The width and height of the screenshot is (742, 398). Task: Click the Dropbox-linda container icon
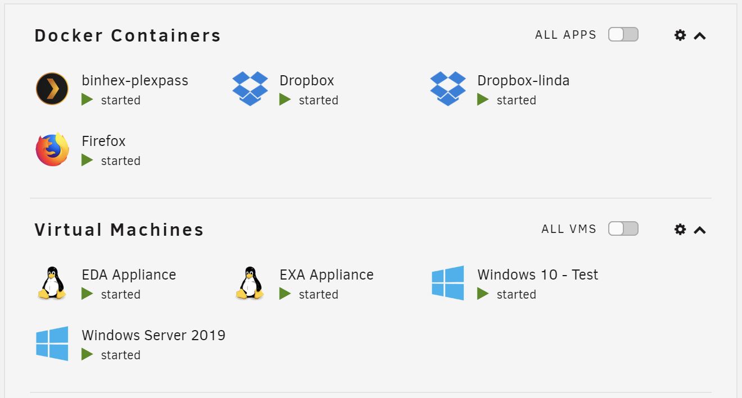pyautogui.click(x=448, y=89)
